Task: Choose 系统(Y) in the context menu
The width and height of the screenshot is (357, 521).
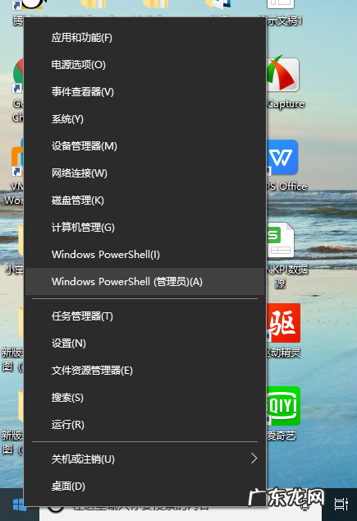Action: click(145, 119)
